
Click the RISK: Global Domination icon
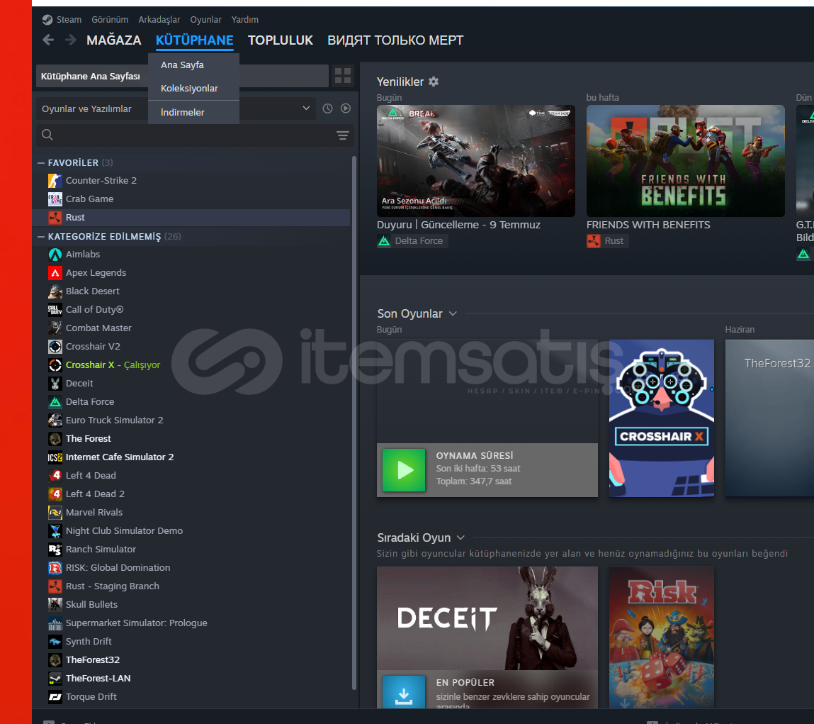(x=55, y=568)
